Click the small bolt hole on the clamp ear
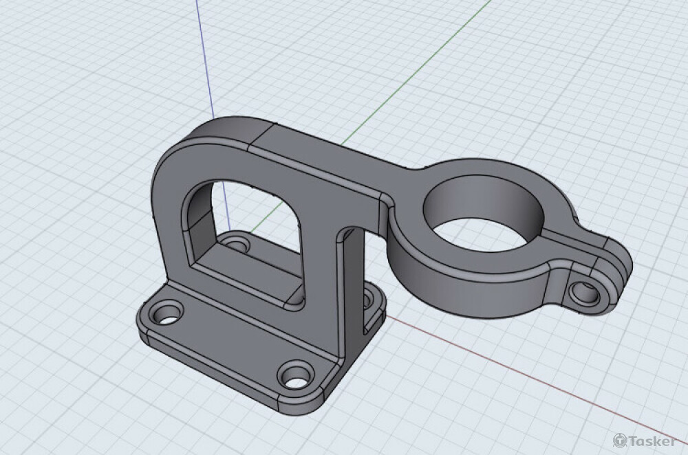Viewport: 688px width, 455px height. point(583,292)
